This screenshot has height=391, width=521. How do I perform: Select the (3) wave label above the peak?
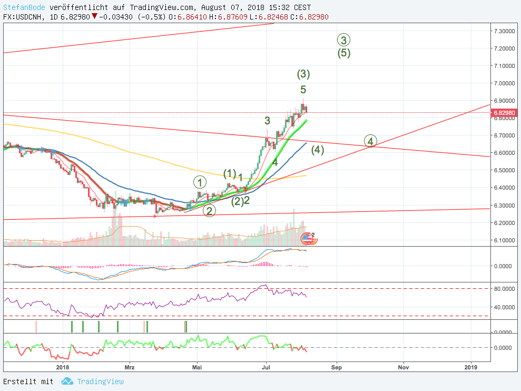pos(303,74)
